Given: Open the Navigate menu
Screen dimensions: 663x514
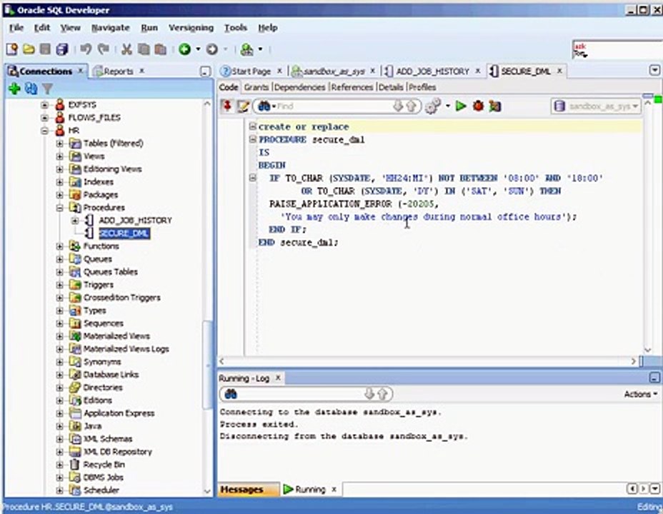Looking at the screenshot, I should (110, 28).
